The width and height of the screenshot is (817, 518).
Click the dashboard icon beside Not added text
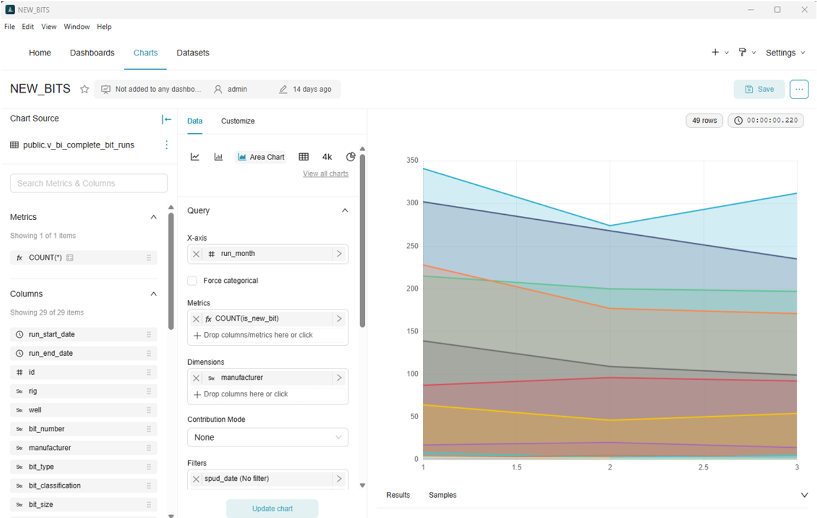pos(106,89)
